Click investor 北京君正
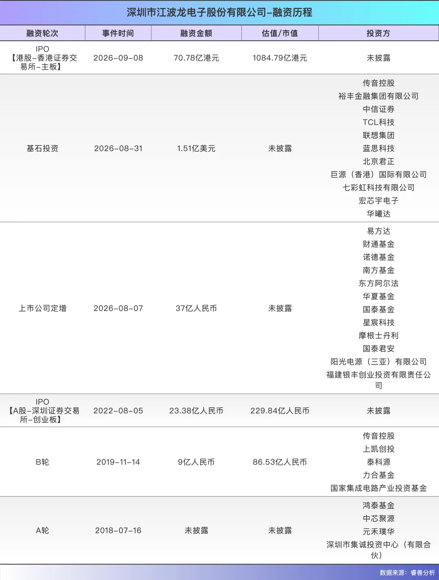The width and height of the screenshot is (439, 580). pyautogui.click(x=378, y=161)
